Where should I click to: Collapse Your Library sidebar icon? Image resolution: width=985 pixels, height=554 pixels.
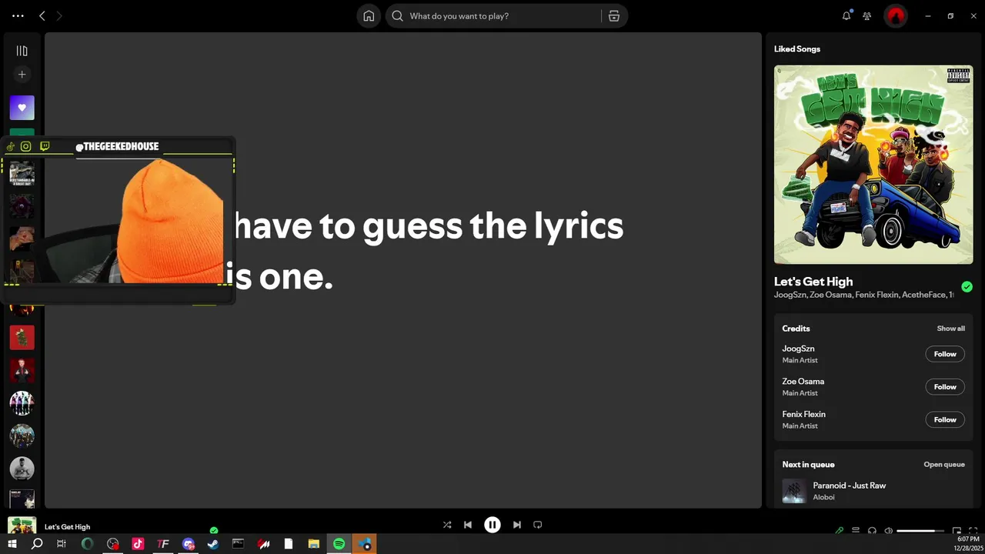click(22, 51)
